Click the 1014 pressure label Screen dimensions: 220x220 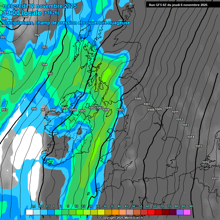(191, 137)
